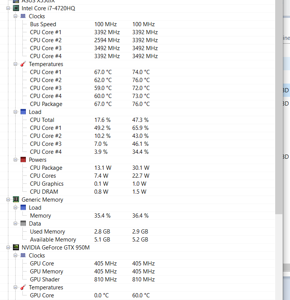Select CPU Core #1 temperature row
Image resolution: width=290 pixels, height=300 pixels.
point(138,72)
